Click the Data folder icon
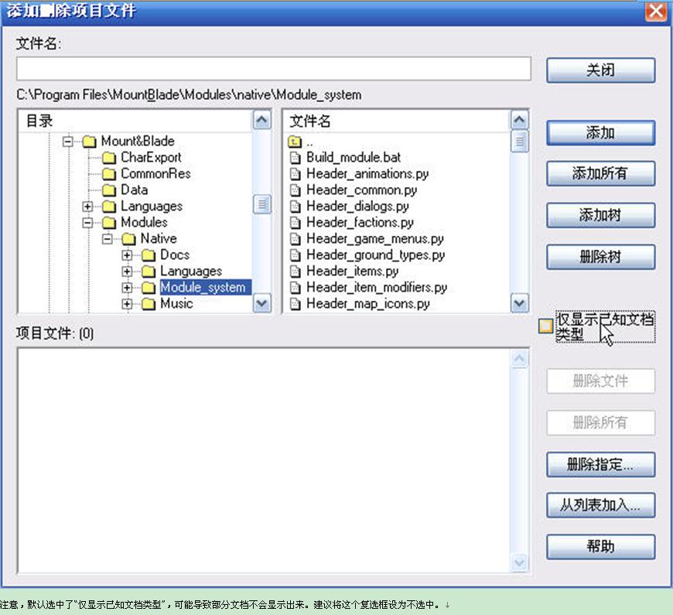The image size is (673, 615). pyautogui.click(x=109, y=190)
